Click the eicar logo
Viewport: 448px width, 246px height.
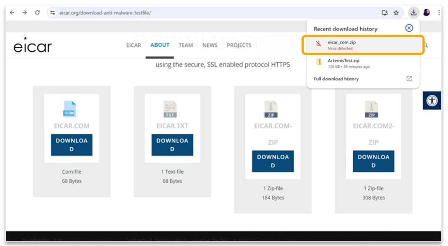click(x=33, y=45)
